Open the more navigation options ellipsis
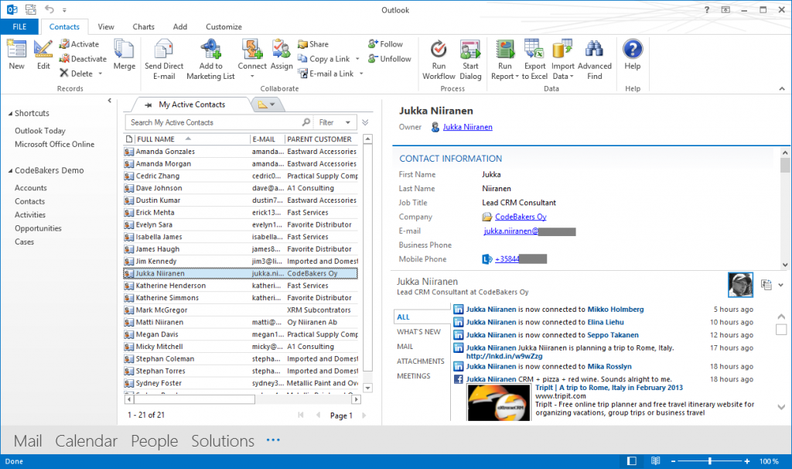 (x=273, y=440)
